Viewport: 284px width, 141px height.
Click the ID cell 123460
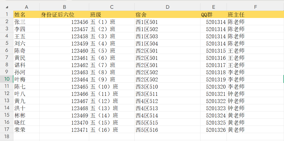[x=64, y=51]
